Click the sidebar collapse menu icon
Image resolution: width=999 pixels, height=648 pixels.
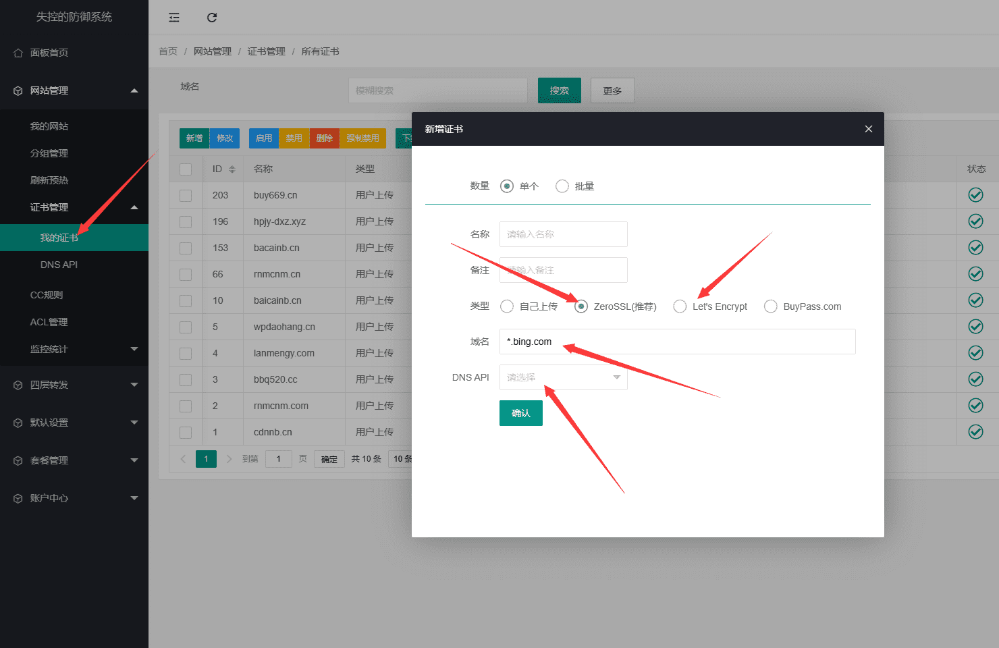(174, 18)
